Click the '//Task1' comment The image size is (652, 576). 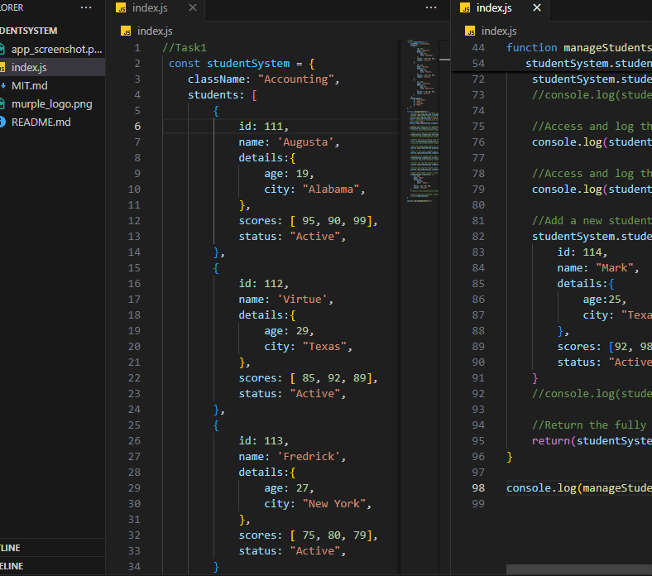pos(185,48)
